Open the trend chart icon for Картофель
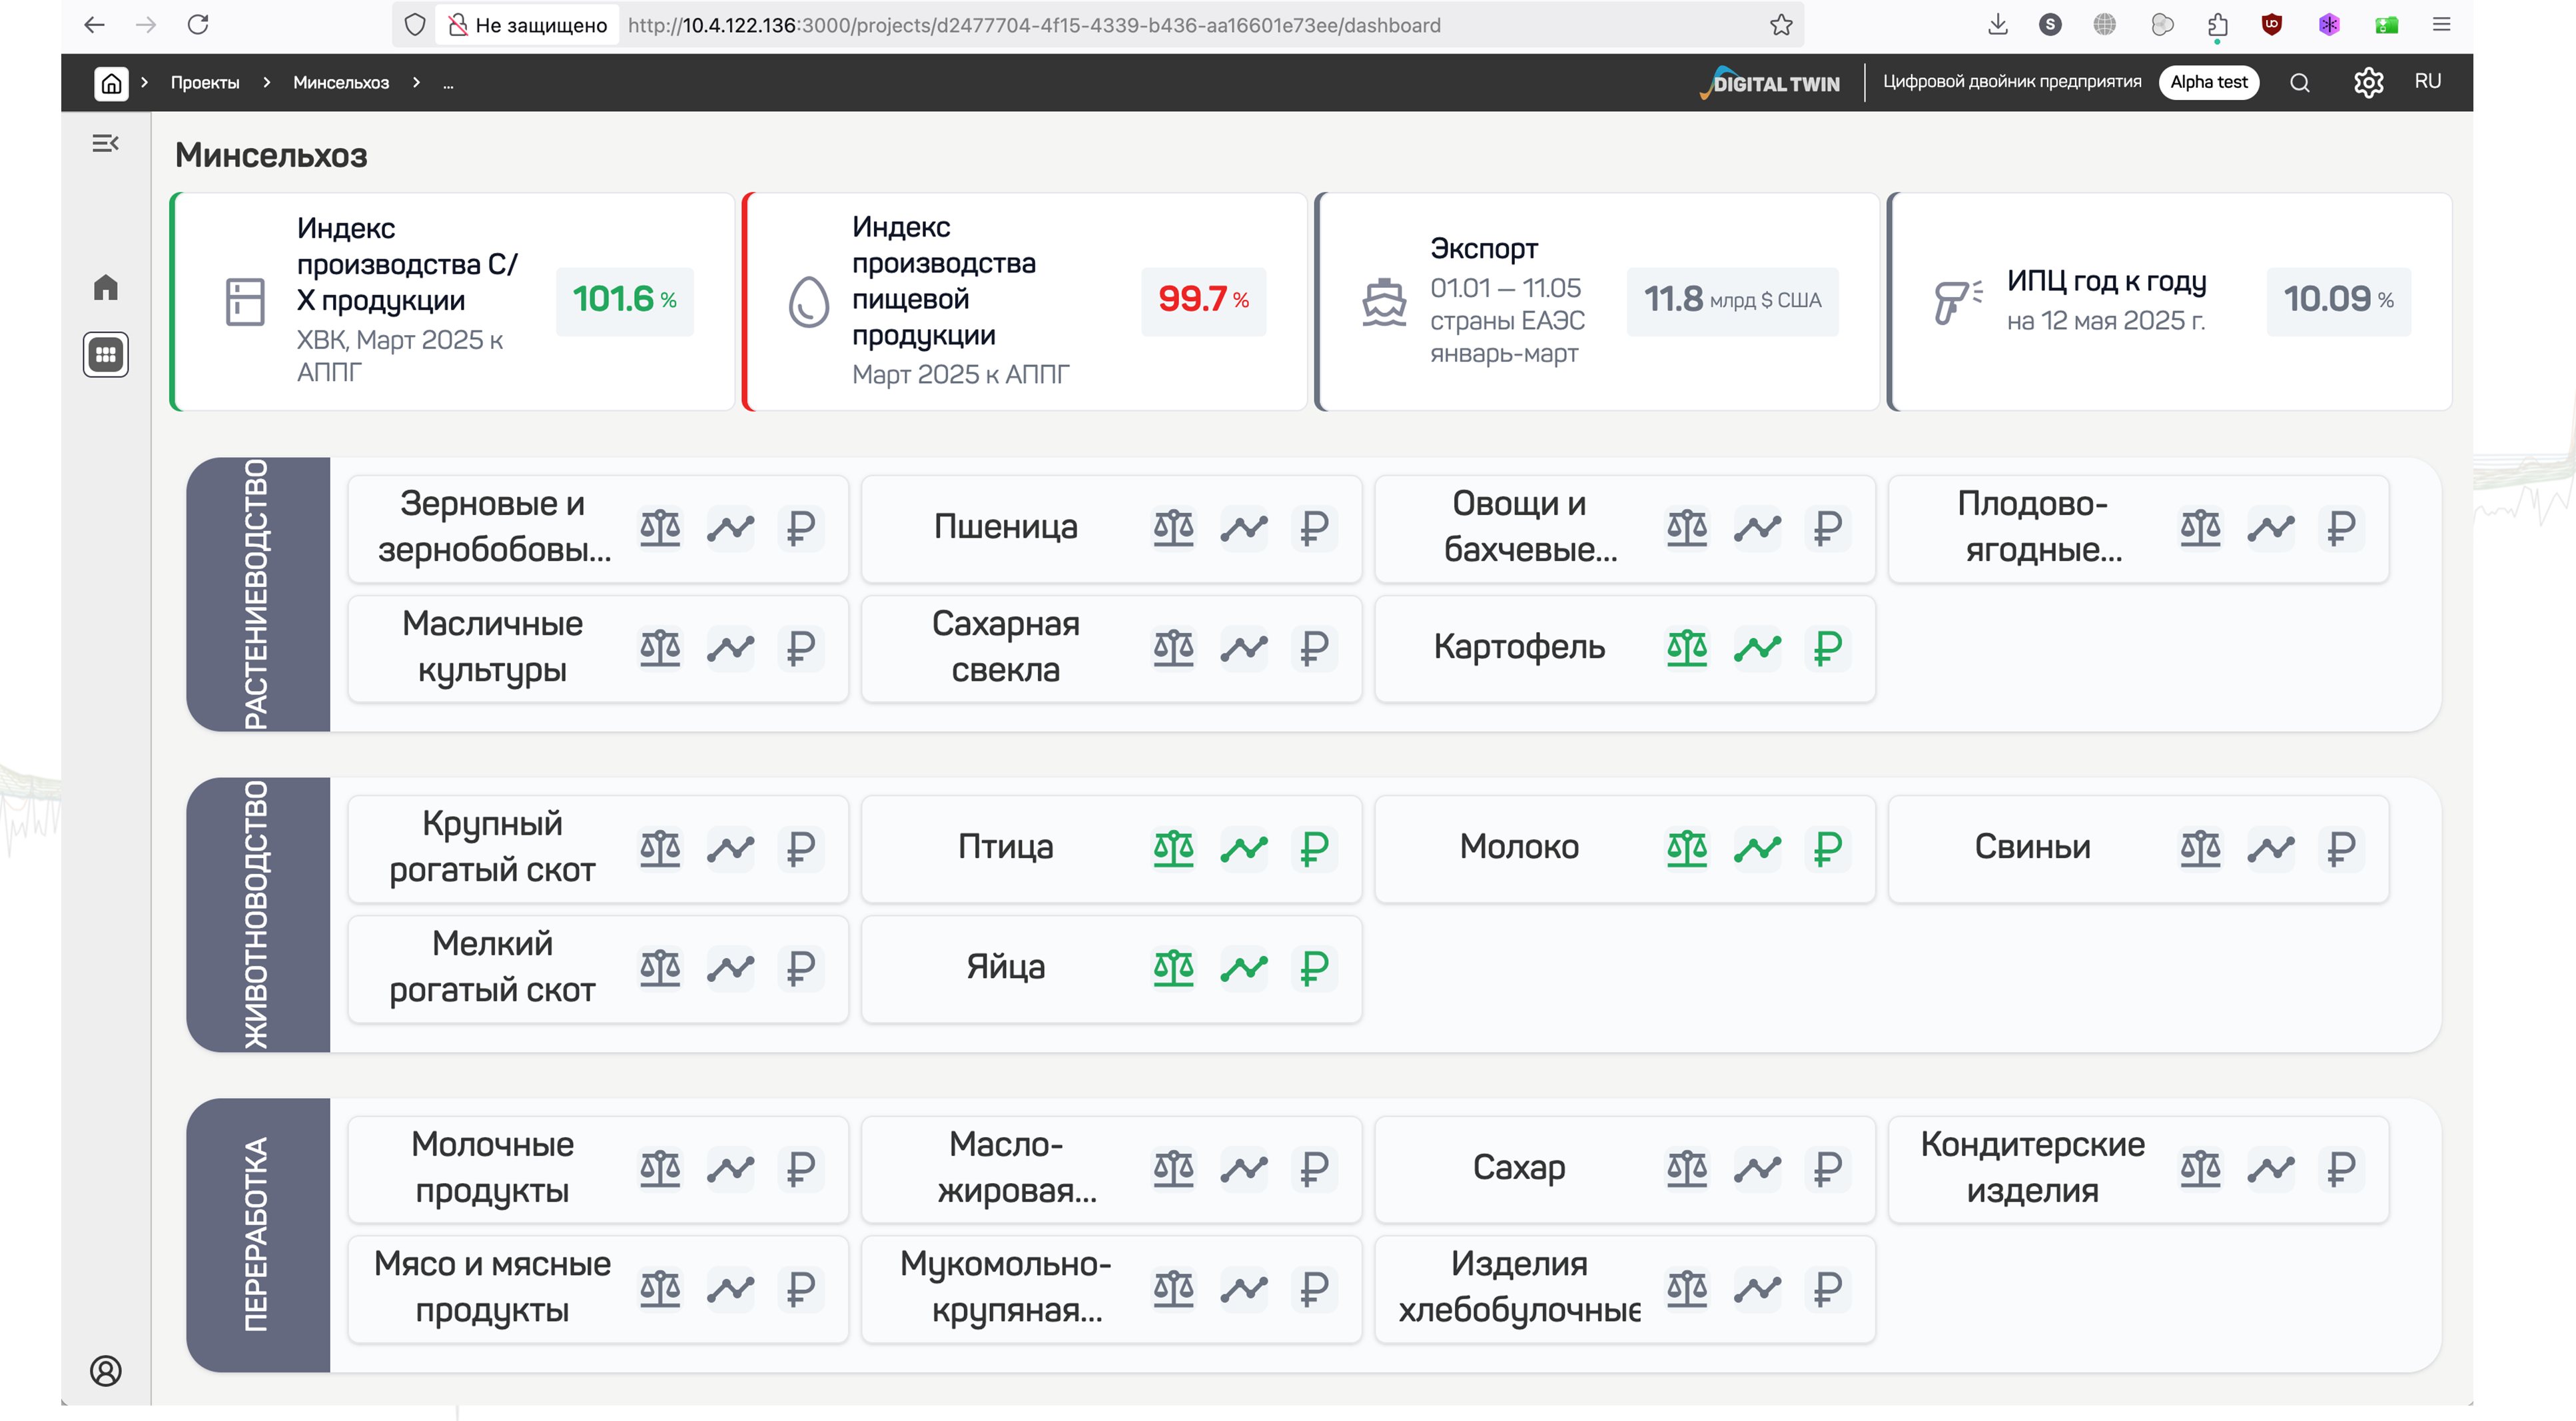This screenshot has width=2576, height=1421. [1757, 648]
